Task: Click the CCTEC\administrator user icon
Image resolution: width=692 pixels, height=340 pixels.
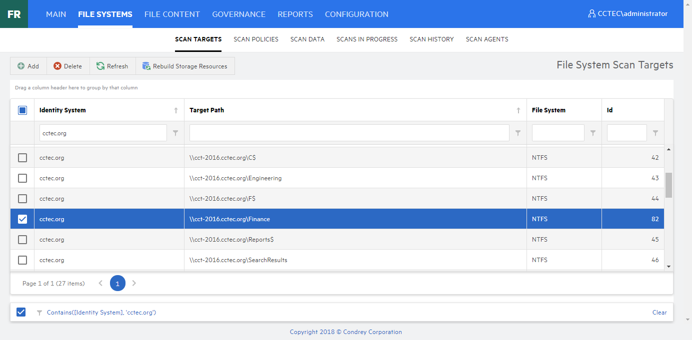Action: 592,14
